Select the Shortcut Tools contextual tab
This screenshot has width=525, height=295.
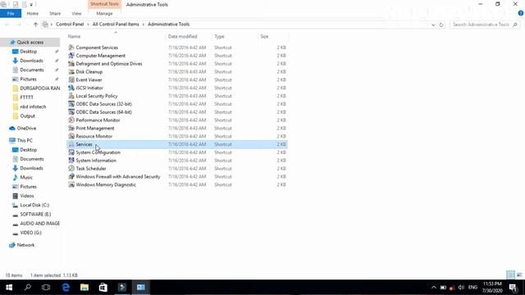(x=104, y=4)
